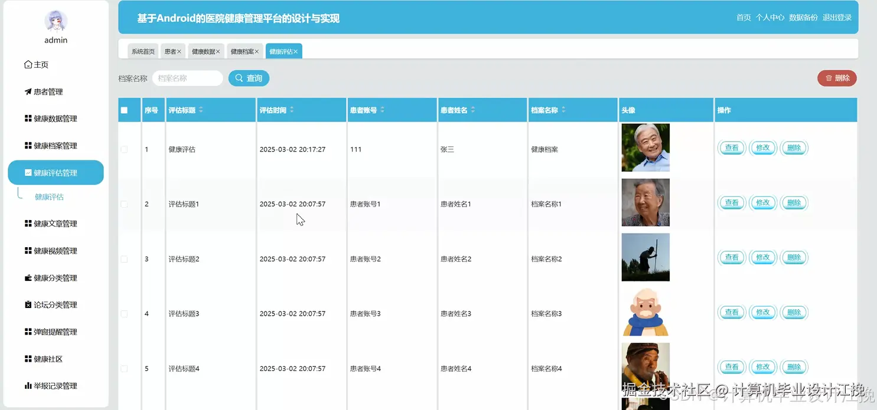Sort by 评估标题 column arrows
The width and height of the screenshot is (877, 410).
point(201,110)
